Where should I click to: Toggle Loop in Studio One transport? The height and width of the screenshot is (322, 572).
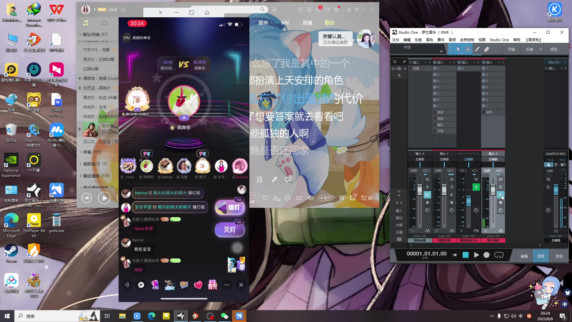pyautogui.click(x=499, y=255)
